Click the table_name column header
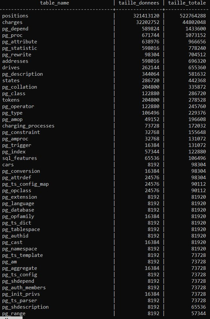 click(x=55, y=3)
